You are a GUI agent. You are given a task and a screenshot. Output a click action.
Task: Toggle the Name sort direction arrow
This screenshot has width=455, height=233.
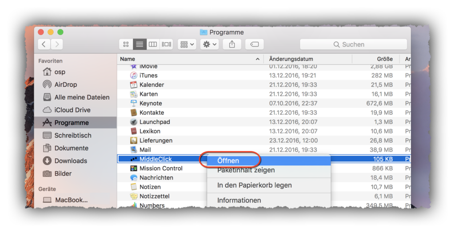[x=257, y=59]
